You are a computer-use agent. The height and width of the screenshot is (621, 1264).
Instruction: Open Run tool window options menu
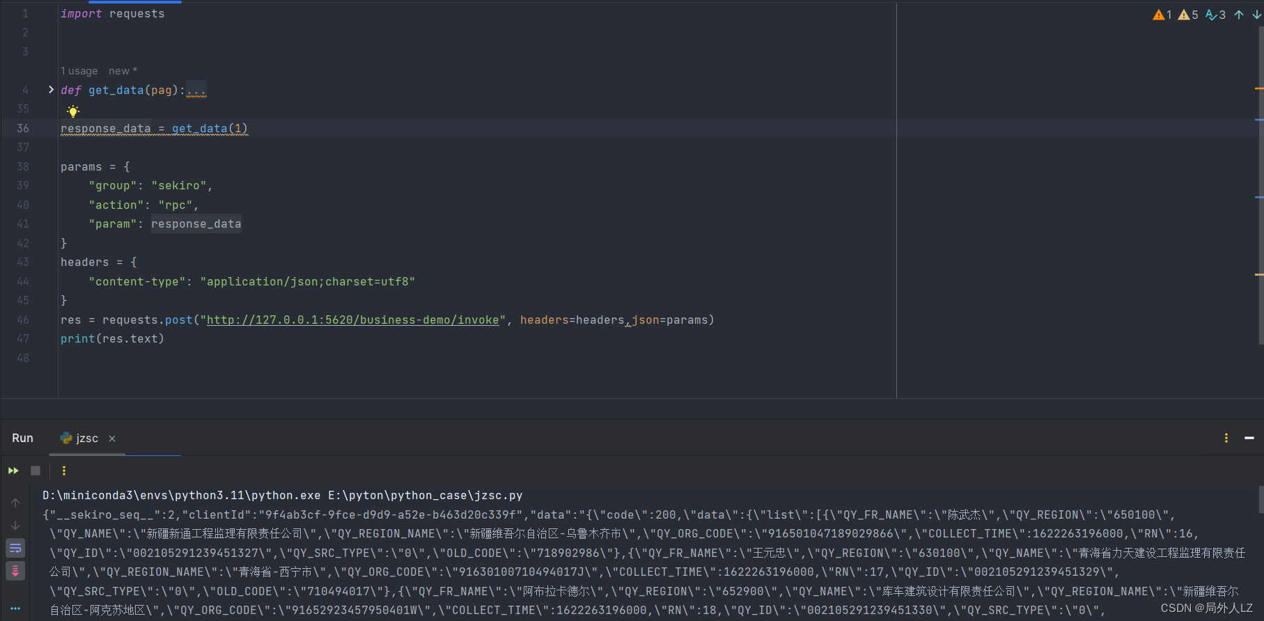coord(1226,438)
